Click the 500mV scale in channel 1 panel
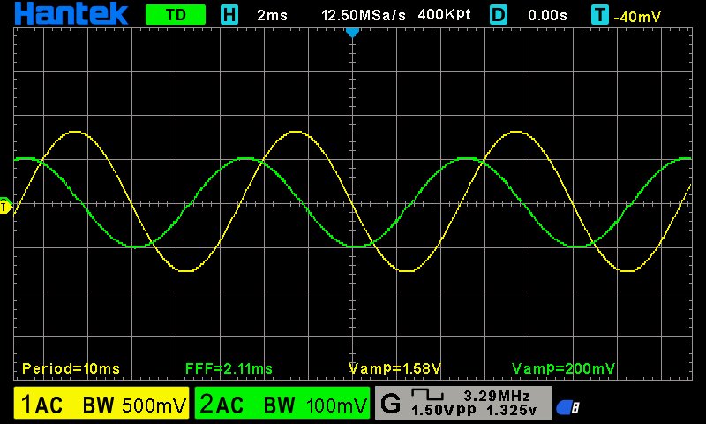 pyautogui.click(x=154, y=405)
